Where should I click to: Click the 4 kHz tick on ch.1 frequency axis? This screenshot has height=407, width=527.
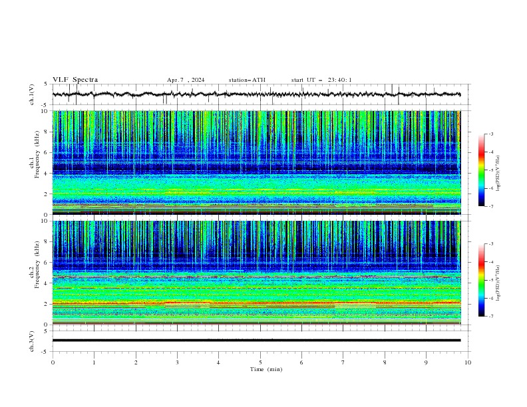click(47, 174)
